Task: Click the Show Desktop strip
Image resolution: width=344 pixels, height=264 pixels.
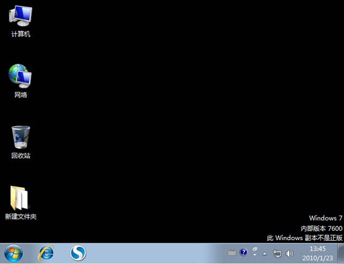Action: click(341, 253)
